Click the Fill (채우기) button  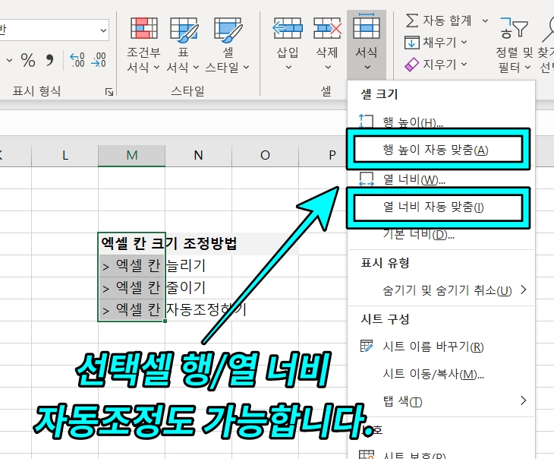(436, 43)
